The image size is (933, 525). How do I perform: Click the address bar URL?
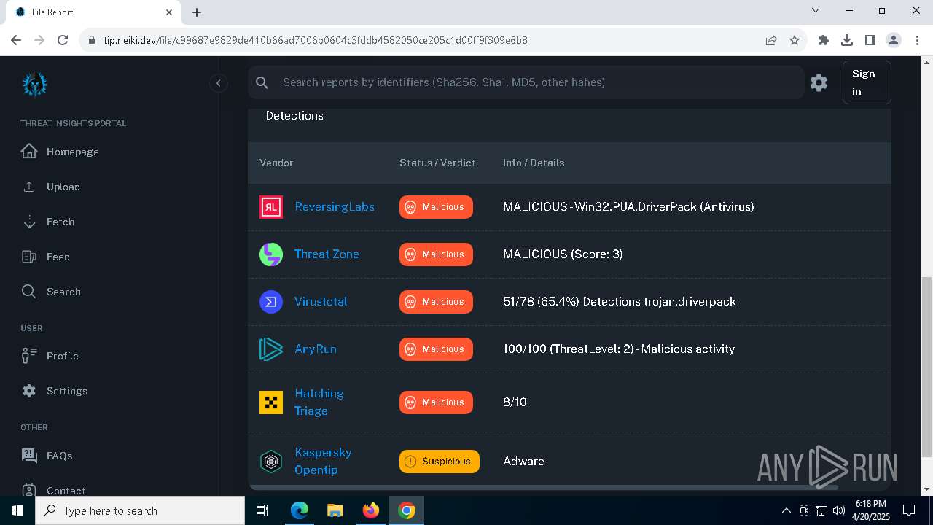tap(316, 40)
